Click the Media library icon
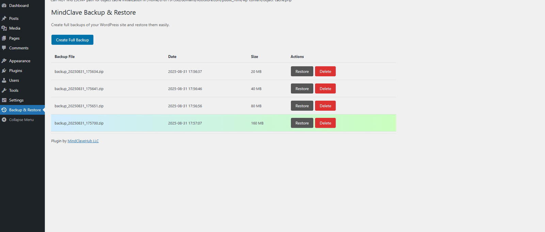The image size is (545, 232). pyautogui.click(x=4, y=28)
